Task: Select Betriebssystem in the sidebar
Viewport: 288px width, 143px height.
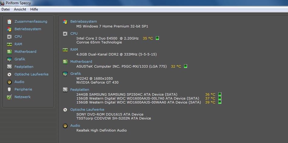Action: (x=28, y=29)
